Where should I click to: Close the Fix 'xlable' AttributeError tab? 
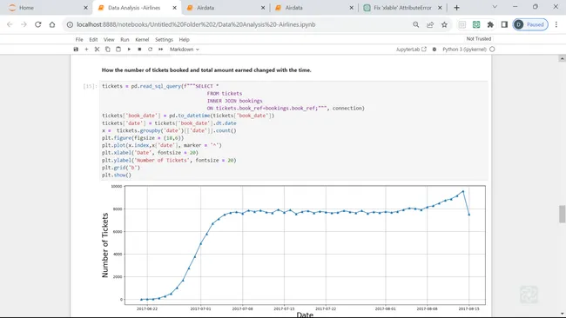click(x=440, y=8)
